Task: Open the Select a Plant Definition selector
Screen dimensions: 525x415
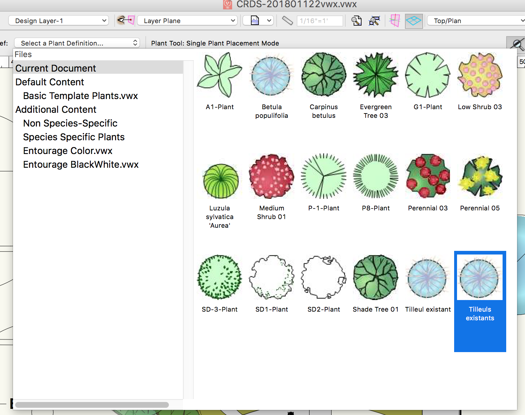Action: tap(77, 43)
